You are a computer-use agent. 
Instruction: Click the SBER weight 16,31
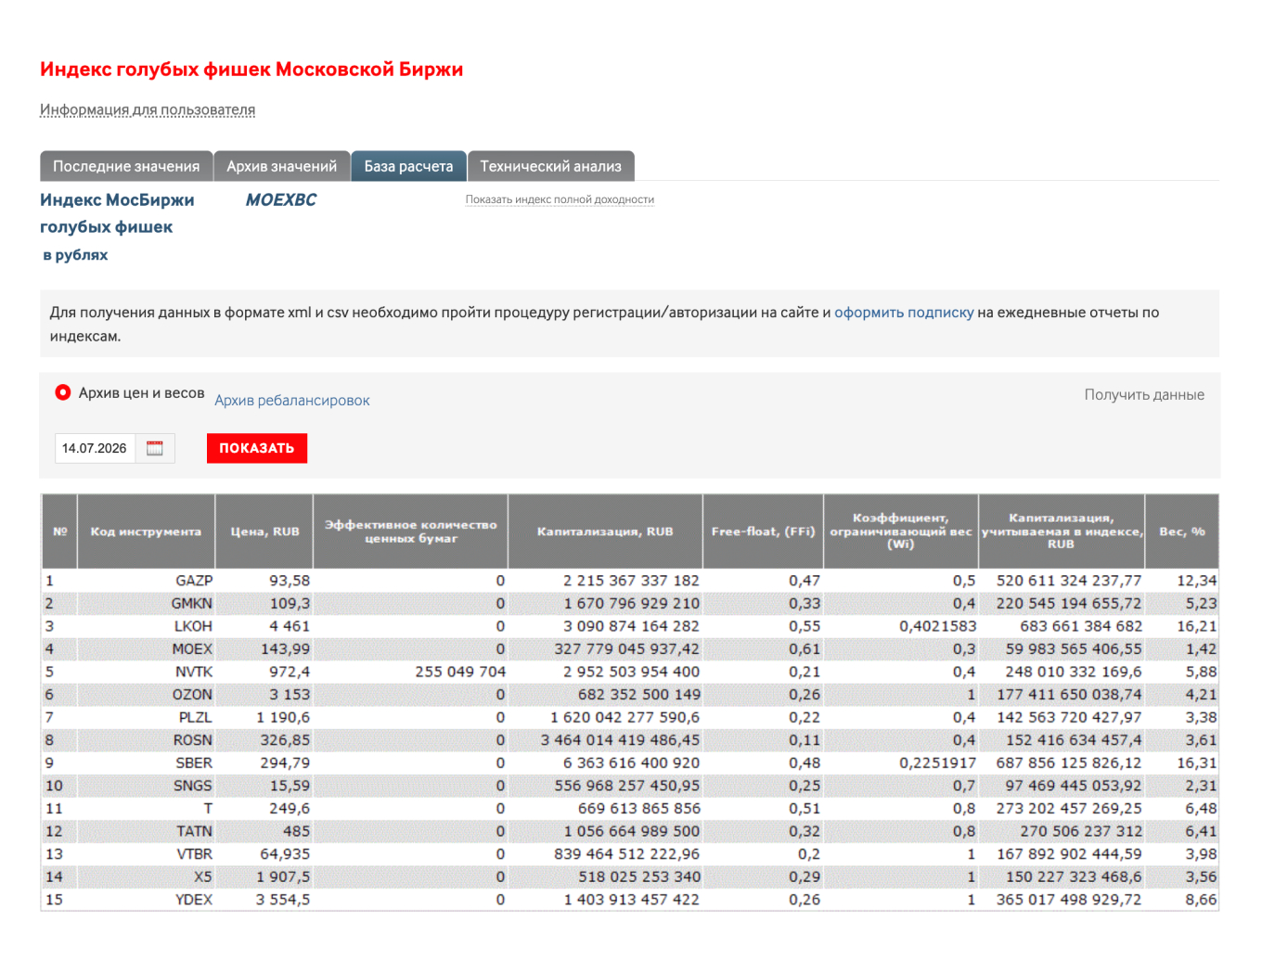pos(1197,762)
